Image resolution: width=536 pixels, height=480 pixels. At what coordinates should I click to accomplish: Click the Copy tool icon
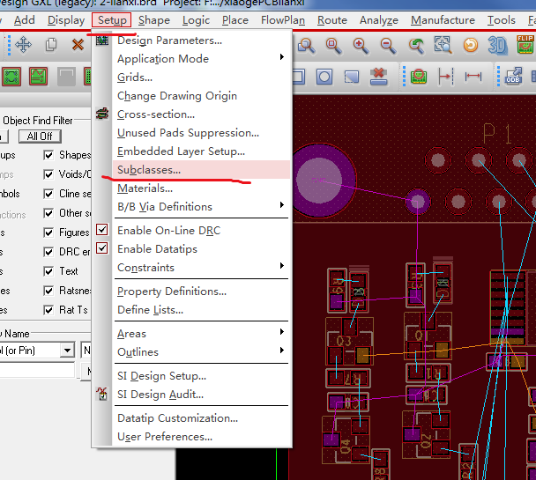pyautogui.click(x=52, y=45)
